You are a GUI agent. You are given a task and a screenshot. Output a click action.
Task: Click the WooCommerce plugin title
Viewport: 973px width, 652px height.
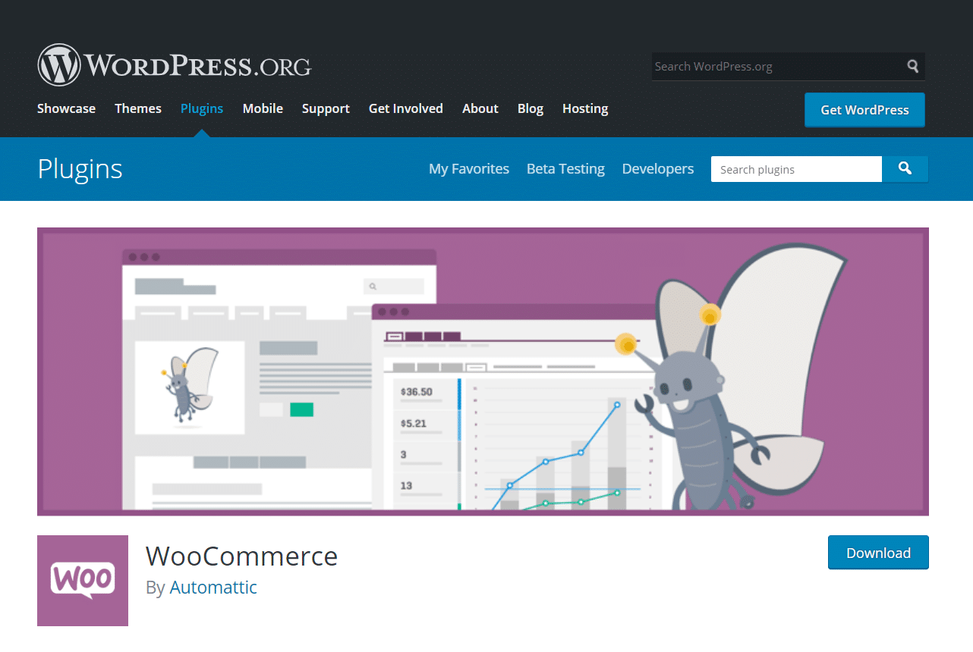point(241,556)
